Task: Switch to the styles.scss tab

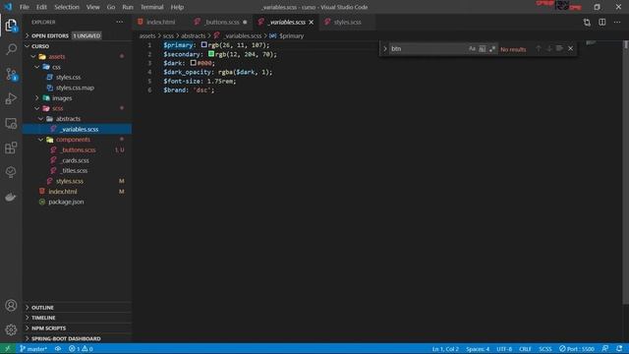Action: pyautogui.click(x=347, y=22)
